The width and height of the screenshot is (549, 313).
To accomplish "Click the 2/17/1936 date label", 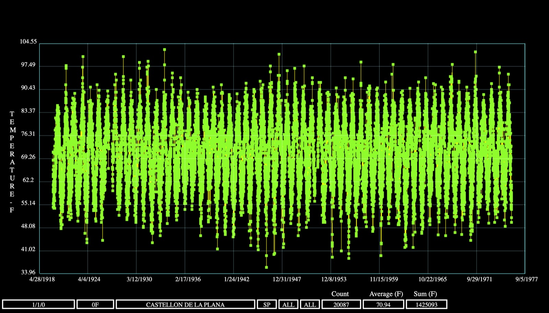I will point(188,279).
